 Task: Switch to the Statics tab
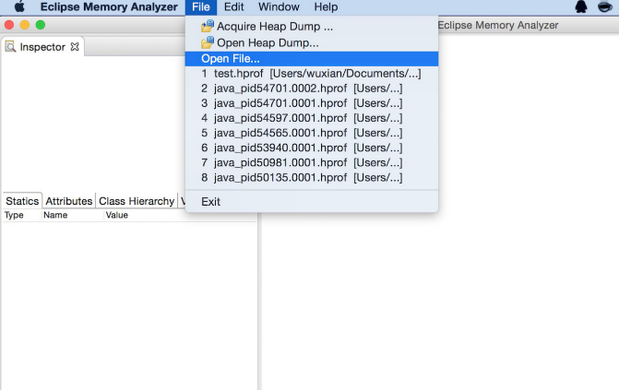22,201
